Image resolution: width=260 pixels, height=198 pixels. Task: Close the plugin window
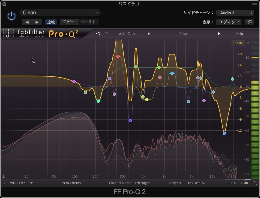5,4
